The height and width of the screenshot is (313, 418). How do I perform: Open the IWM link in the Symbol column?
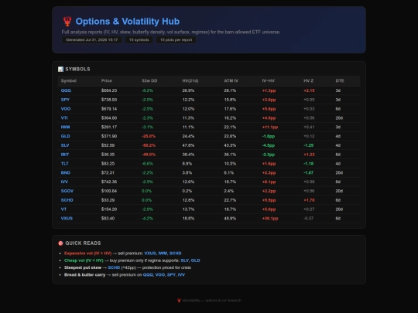click(x=65, y=127)
